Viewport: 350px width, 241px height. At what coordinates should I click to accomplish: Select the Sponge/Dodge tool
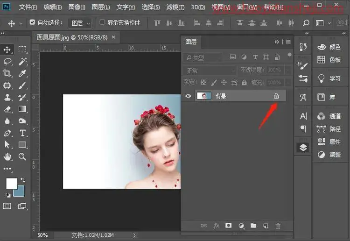22,121
